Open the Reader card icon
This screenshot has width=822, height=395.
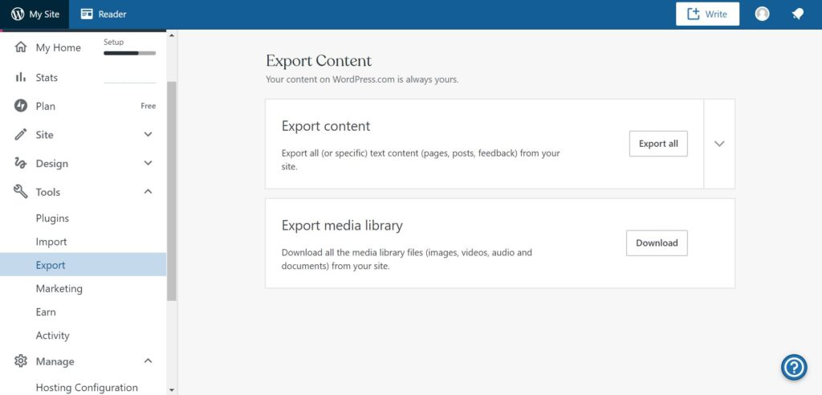coord(87,14)
